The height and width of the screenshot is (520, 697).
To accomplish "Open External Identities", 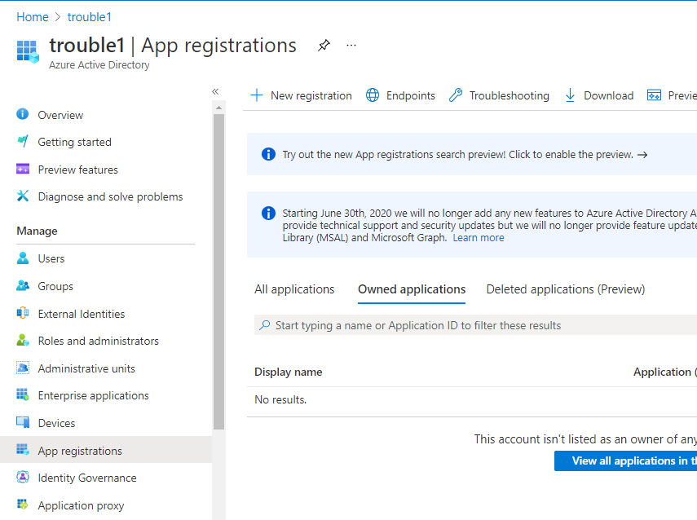I will [x=82, y=314].
